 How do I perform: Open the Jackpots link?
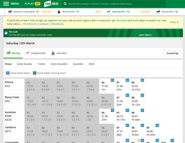(x=44, y=24)
